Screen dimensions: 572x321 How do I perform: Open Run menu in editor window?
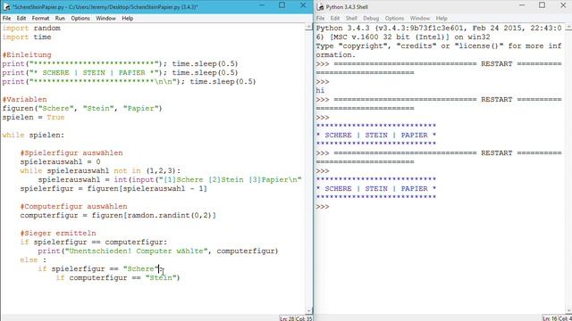point(60,18)
